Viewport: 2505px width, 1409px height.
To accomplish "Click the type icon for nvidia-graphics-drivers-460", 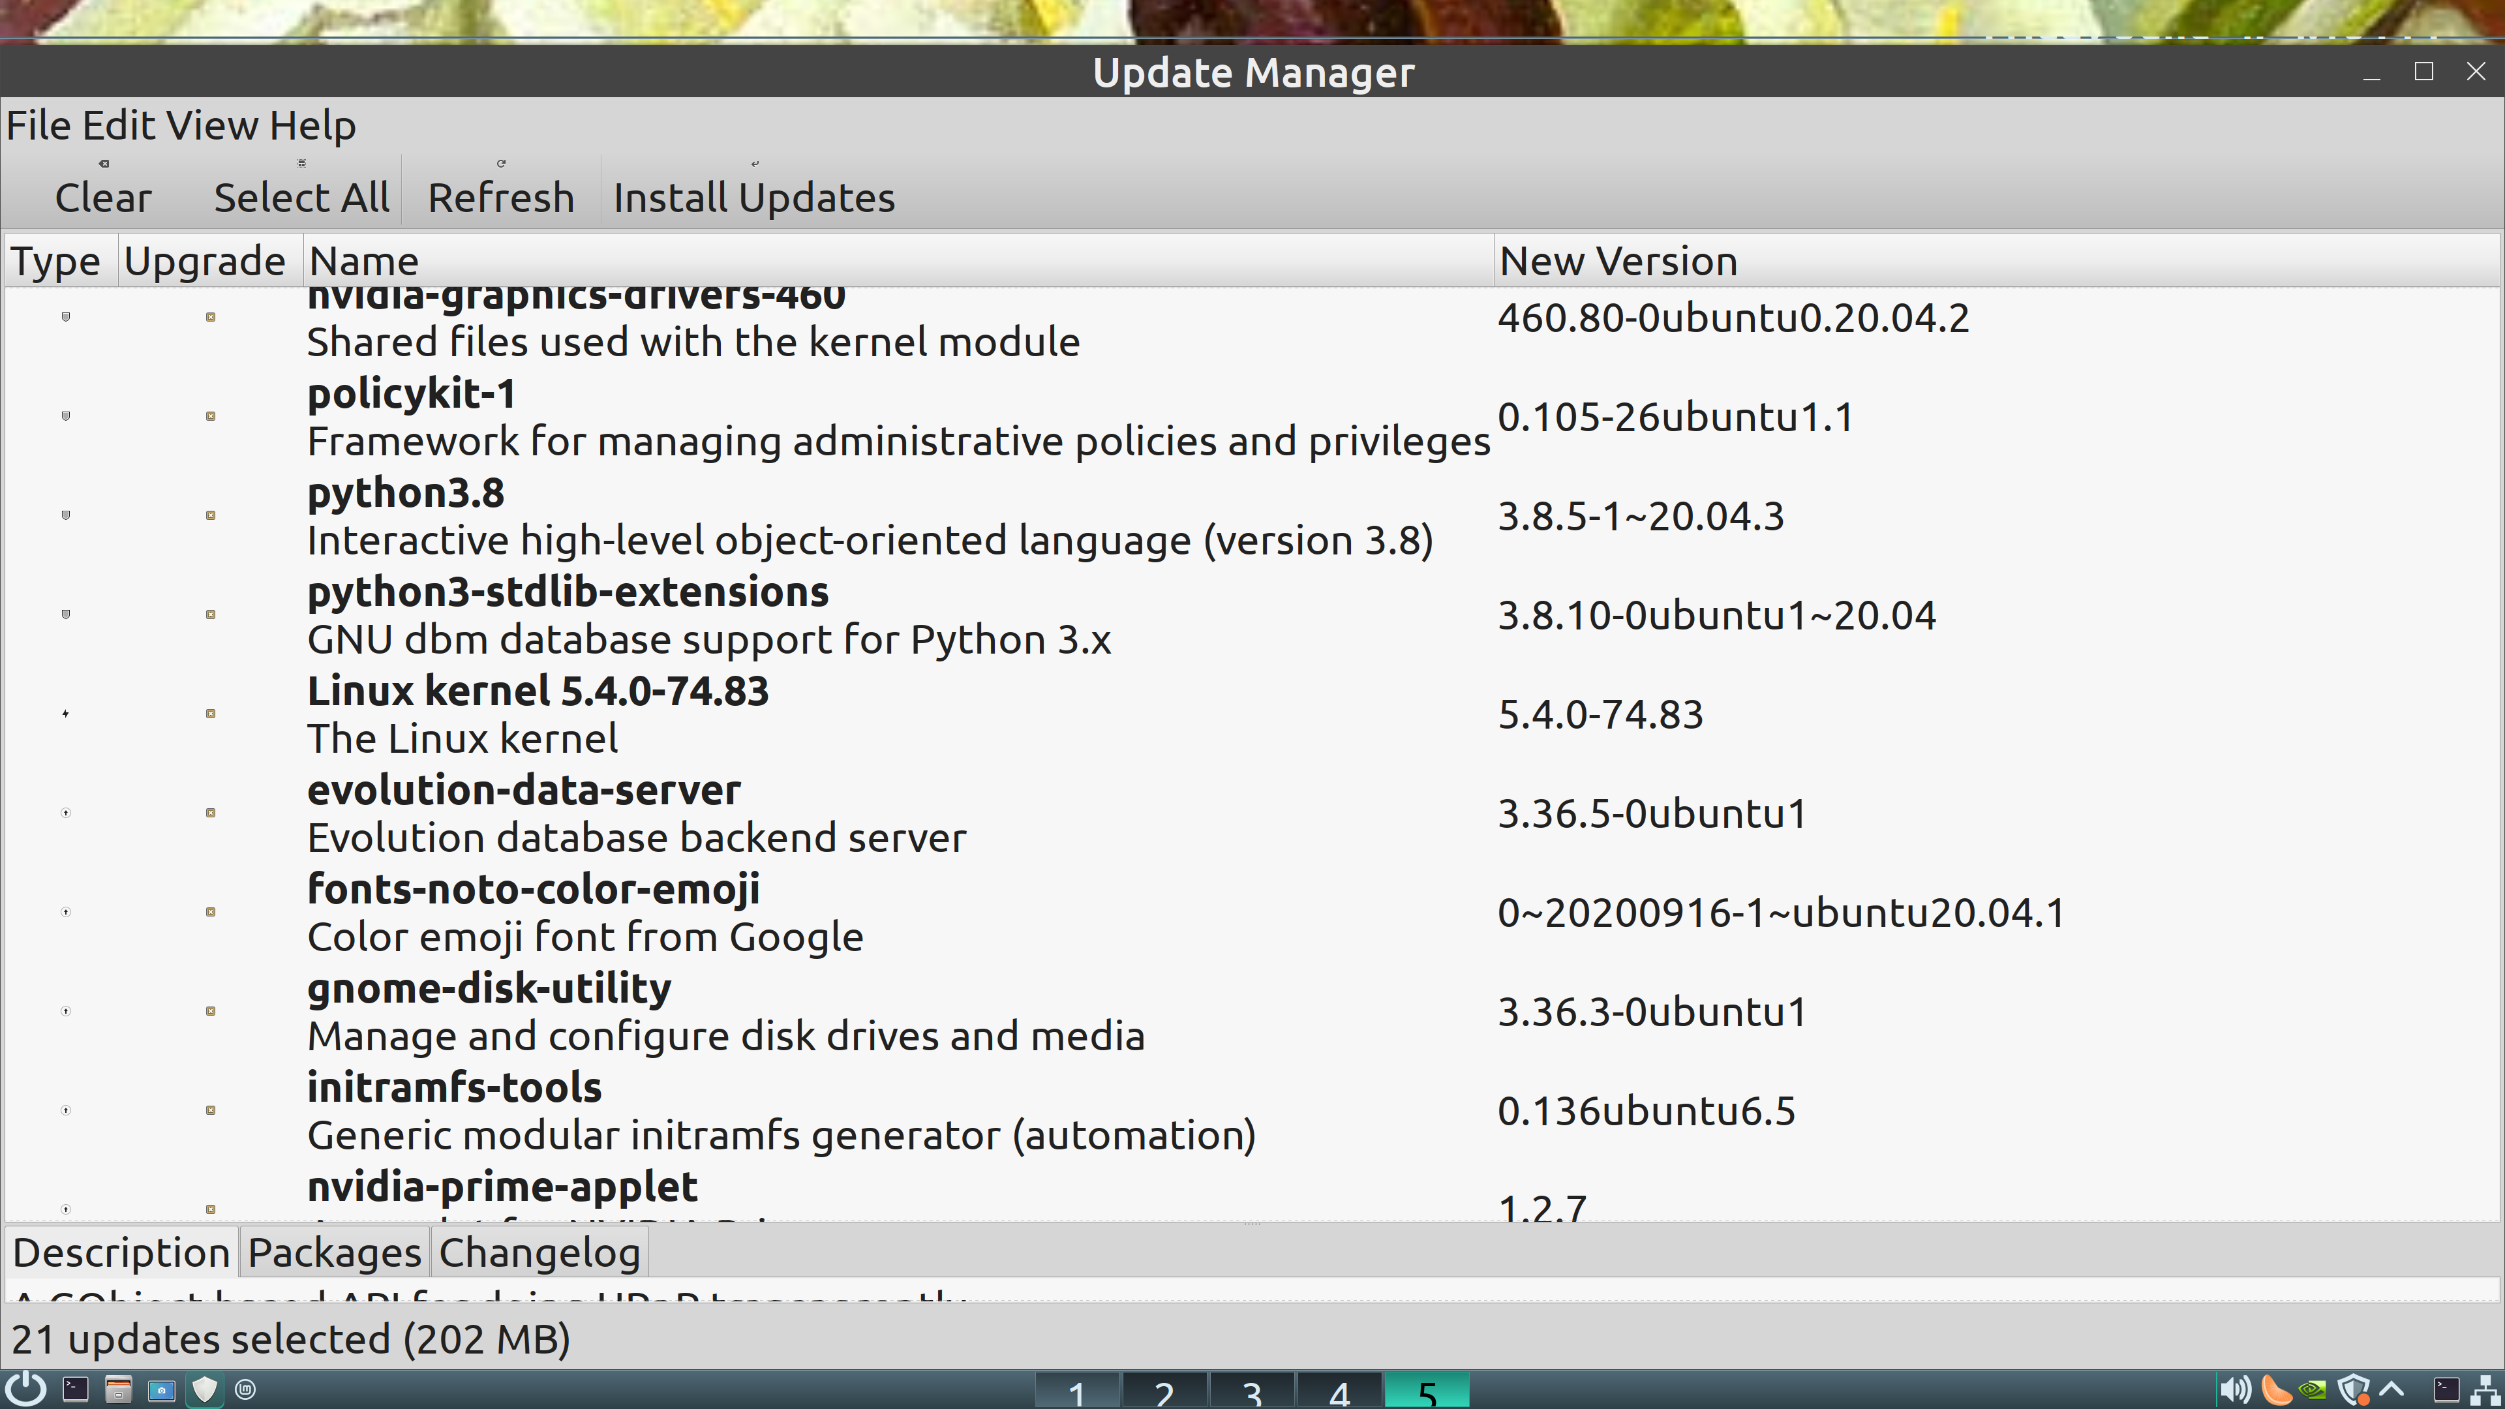I will (66, 317).
